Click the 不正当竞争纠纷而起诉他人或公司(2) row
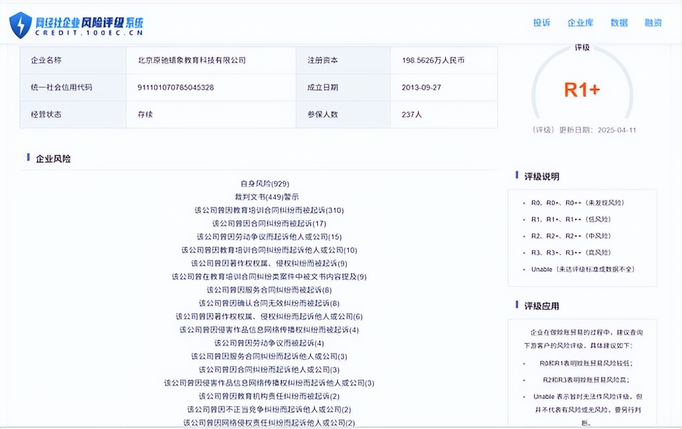This screenshot has width=682, height=429. (269, 410)
